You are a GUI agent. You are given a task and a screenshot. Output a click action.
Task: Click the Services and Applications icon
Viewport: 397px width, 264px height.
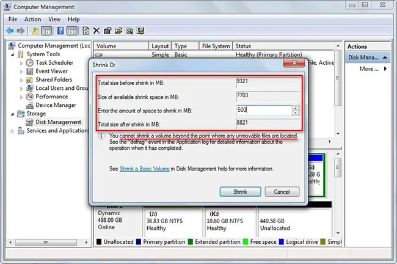(x=21, y=131)
